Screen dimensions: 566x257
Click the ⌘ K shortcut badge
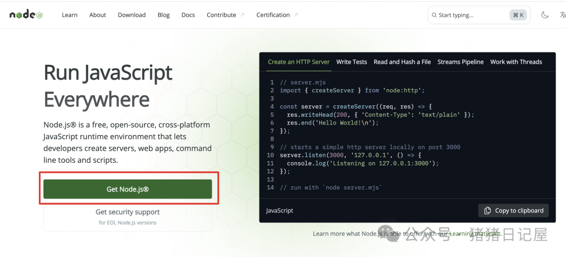(x=518, y=15)
